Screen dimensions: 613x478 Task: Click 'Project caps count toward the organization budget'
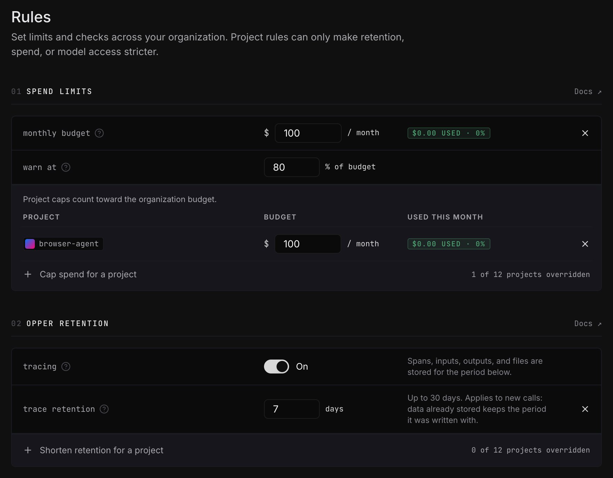[x=120, y=199]
